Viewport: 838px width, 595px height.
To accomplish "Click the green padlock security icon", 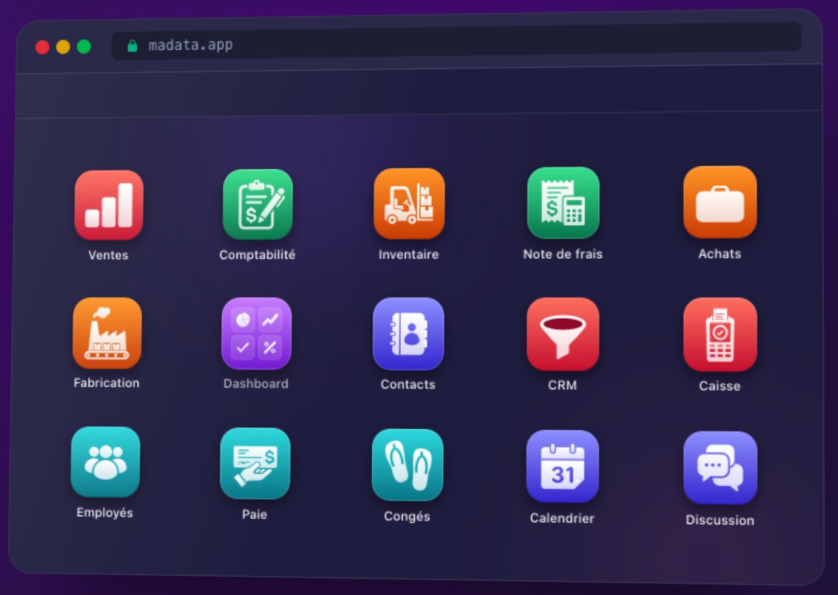I will coord(132,46).
